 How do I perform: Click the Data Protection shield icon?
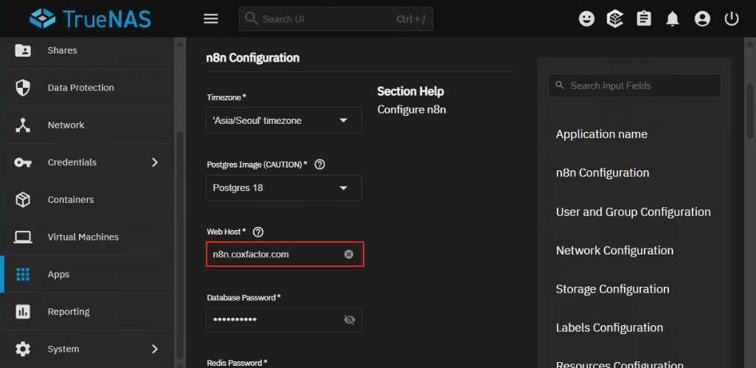23,88
